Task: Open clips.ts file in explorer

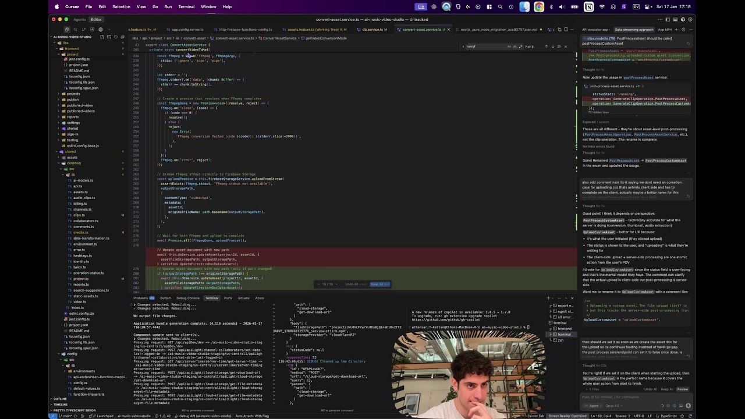Action: [79, 215]
